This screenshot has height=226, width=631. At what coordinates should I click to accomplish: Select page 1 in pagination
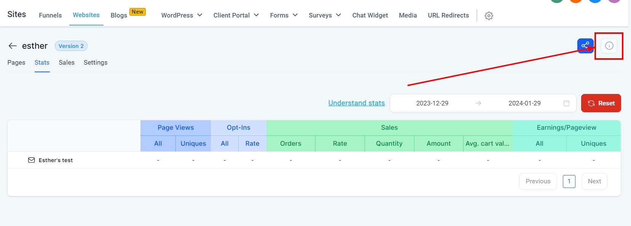pyautogui.click(x=569, y=181)
